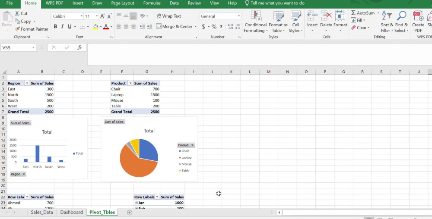Viewport: 432px width, 219px height.
Task: Decrease decimal places
Action: [x=238, y=26]
